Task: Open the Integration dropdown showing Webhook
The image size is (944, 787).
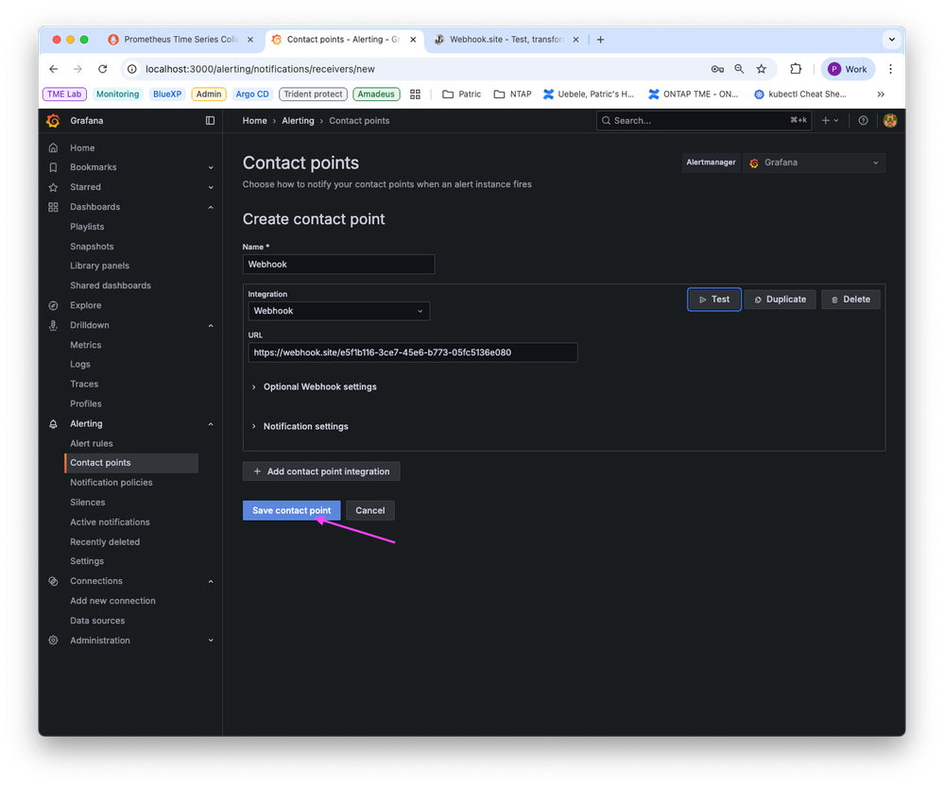Action: pos(338,310)
